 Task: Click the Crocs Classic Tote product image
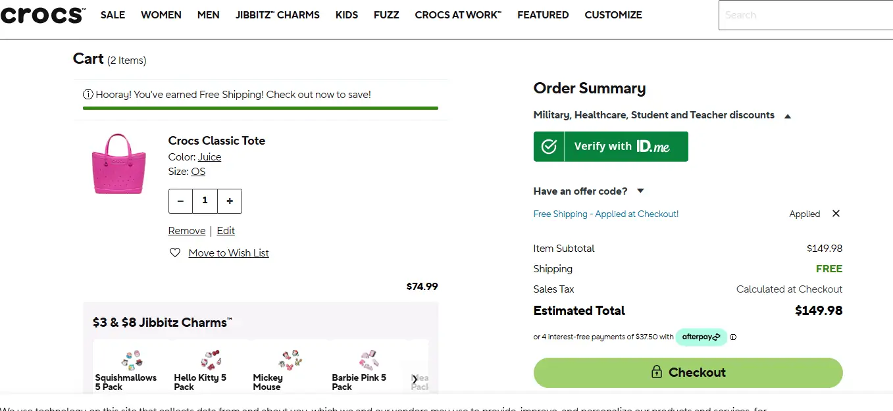coord(118,164)
